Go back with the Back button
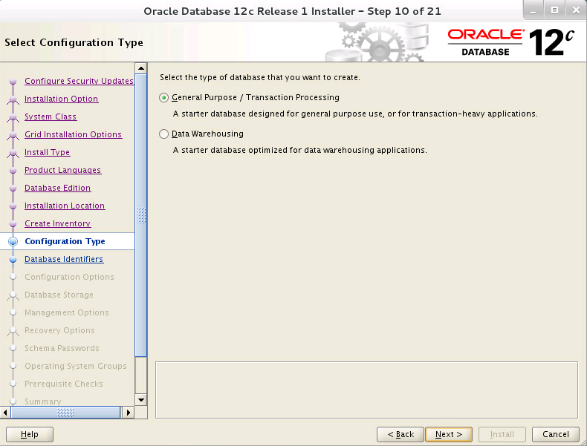Image resolution: width=587 pixels, height=446 pixels. click(x=400, y=434)
